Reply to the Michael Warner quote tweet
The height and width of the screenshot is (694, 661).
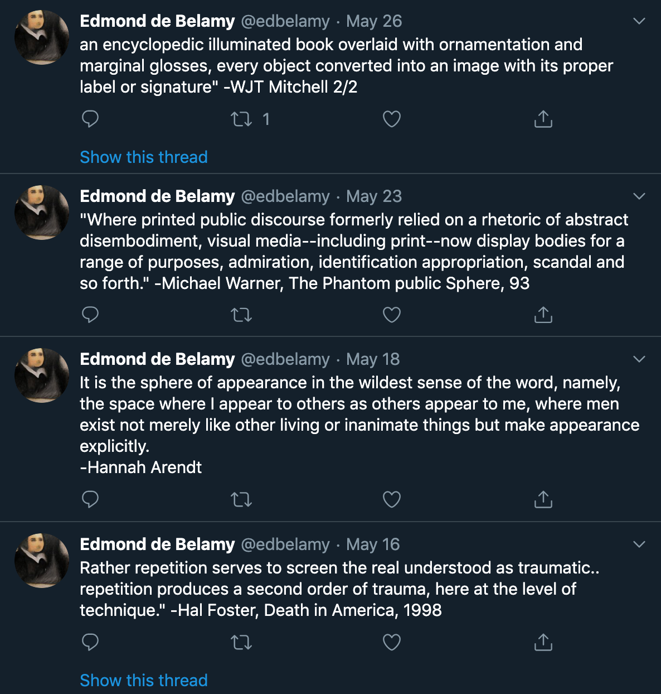tap(90, 315)
